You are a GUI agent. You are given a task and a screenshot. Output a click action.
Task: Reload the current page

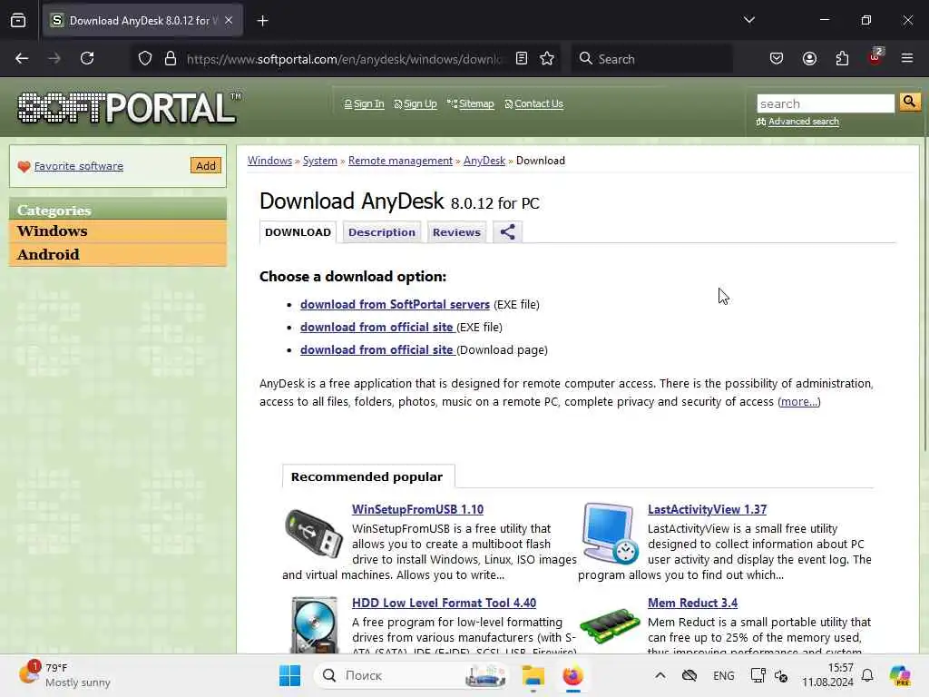point(87,58)
